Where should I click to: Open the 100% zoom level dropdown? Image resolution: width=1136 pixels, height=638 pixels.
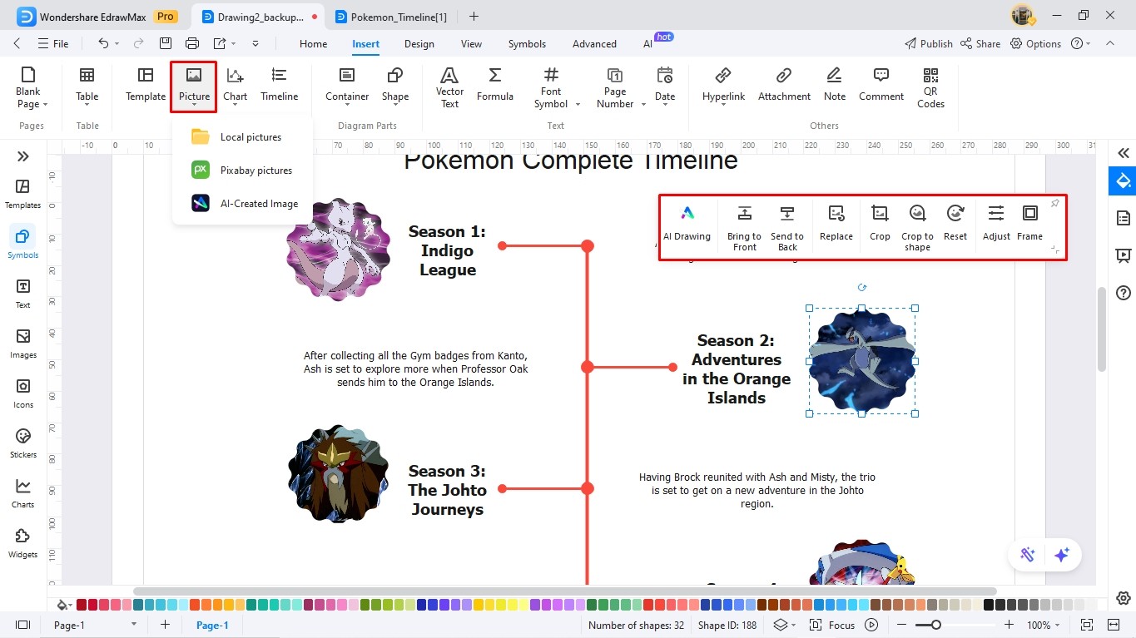coord(1044,625)
